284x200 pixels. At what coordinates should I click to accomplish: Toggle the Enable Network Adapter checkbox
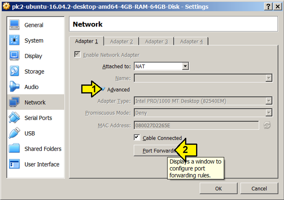point(78,55)
